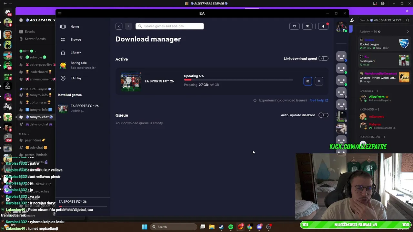The image size is (413, 232).
Task: Open the turnyro-chat Discord channel
Action: pyautogui.click(x=35, y=117)
